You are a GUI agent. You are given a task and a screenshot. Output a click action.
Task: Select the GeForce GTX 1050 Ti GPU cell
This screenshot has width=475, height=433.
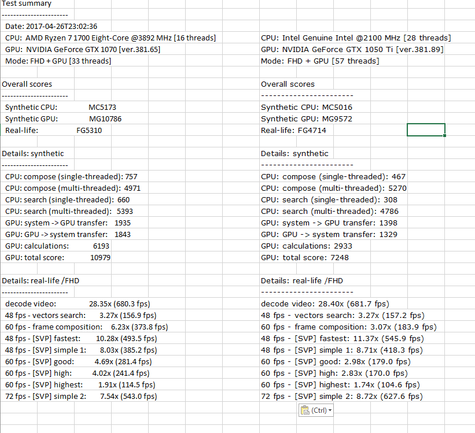352,49
